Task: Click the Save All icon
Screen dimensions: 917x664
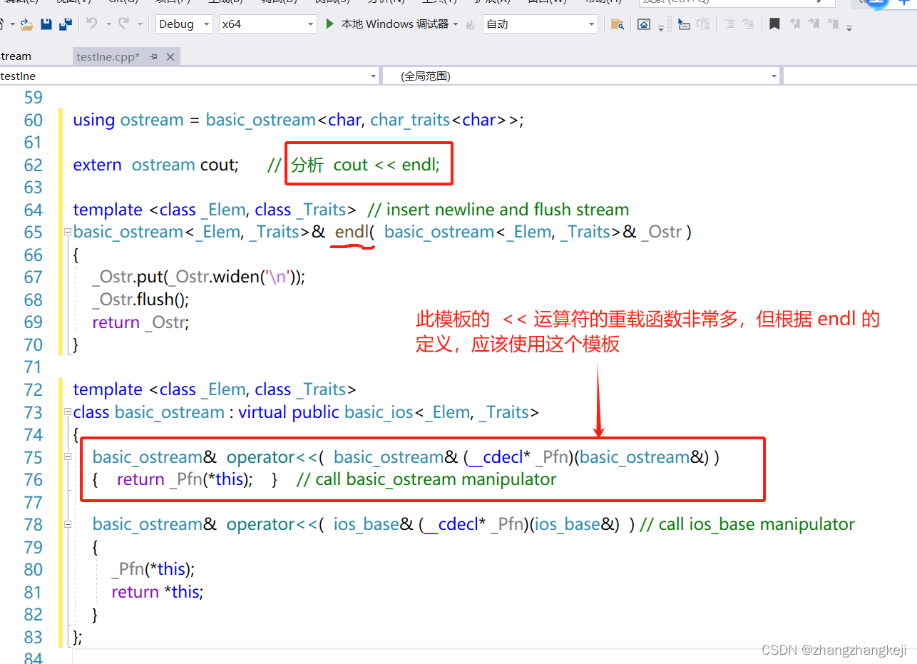Action: (65, 24)
